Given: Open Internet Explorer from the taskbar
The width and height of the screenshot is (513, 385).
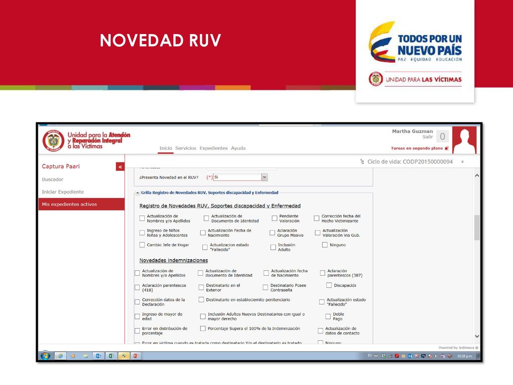Looking at the screenshot, I should 60,356.
